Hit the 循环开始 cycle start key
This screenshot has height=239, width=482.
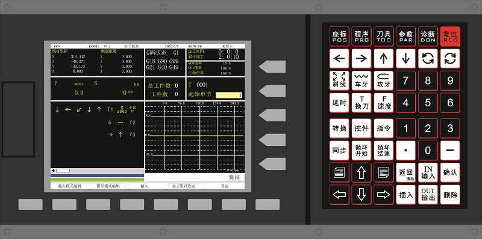point(361,151)
